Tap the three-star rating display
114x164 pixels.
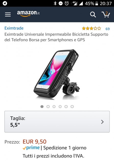(92, 28)
